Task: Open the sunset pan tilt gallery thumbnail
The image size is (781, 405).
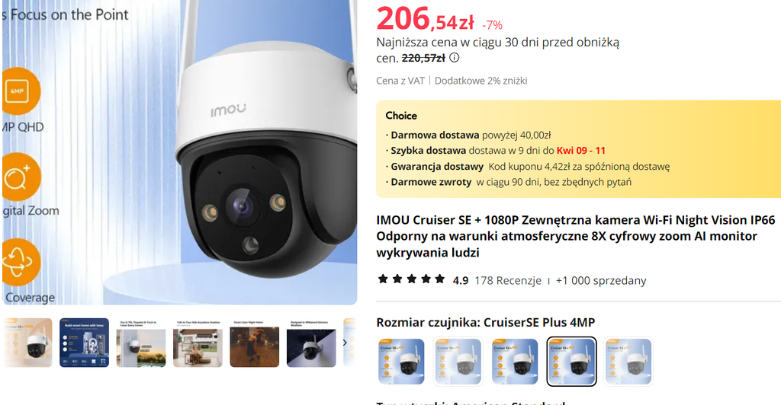Action: (x=141, y=343)
